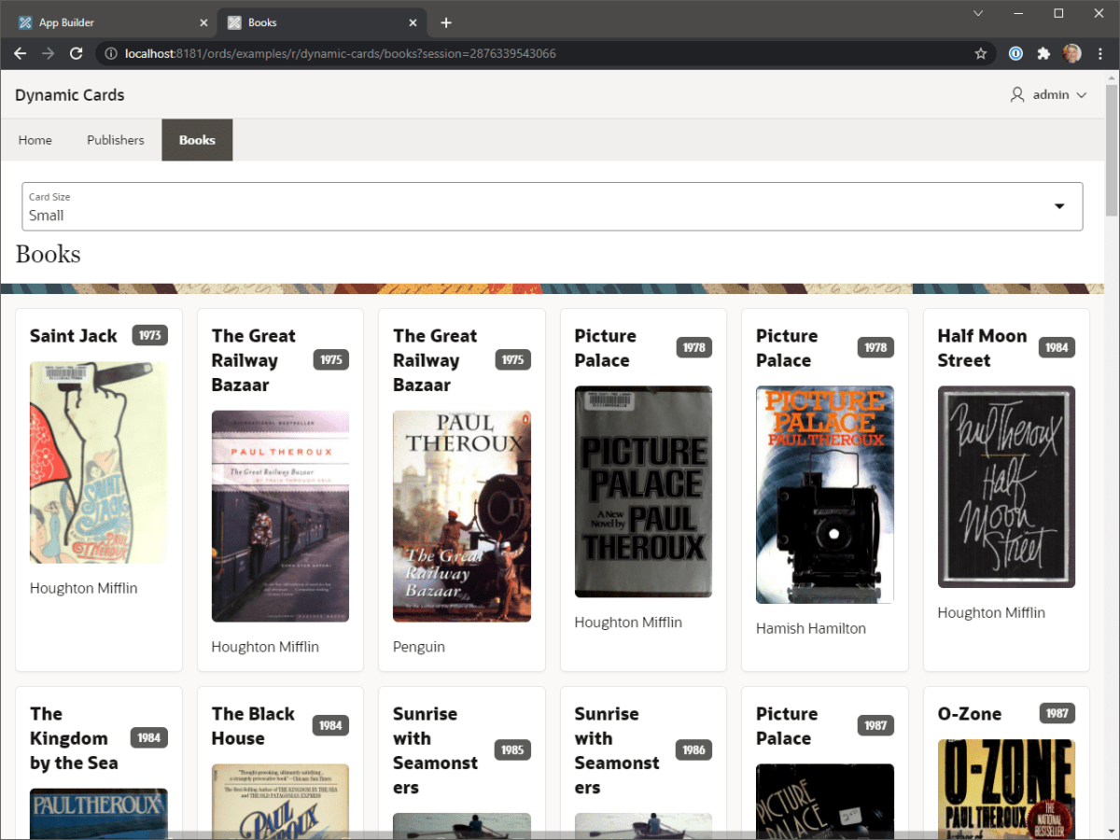Open a new browser tab with plus
Image resolution: width=1120 pixels, height=840 pixels.
446,22
